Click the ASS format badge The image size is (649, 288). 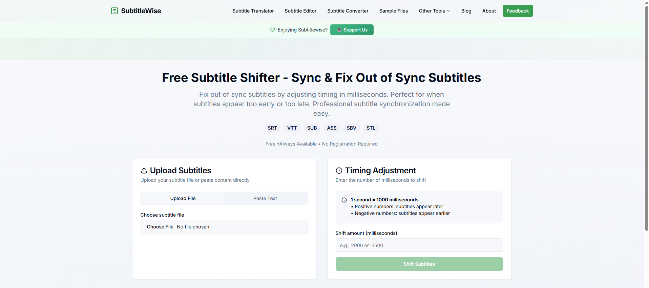pyautogui.click(x=332, y=128)
